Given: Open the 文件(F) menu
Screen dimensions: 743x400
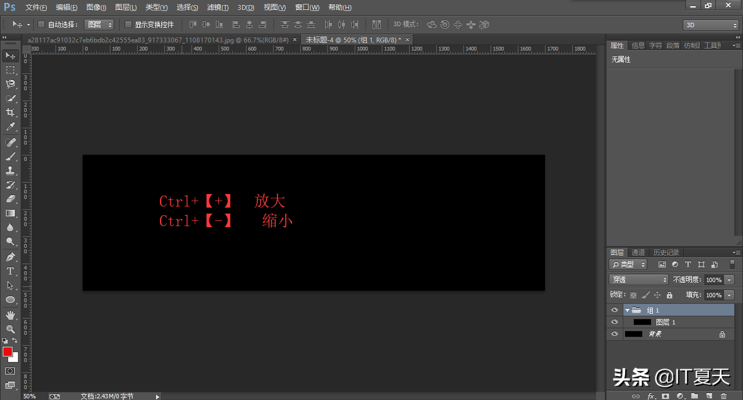Looking at the screenshot, I should coord(36,8).
